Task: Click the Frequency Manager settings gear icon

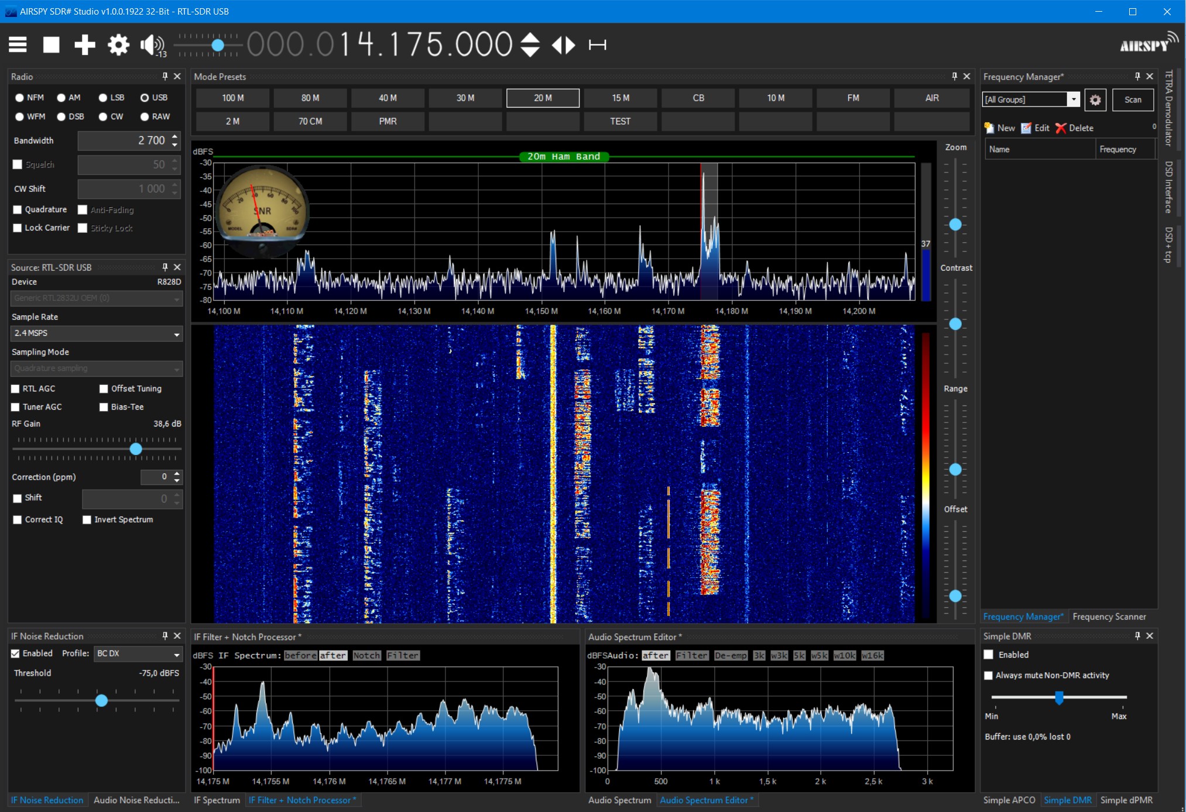Action: (1095, 99)
